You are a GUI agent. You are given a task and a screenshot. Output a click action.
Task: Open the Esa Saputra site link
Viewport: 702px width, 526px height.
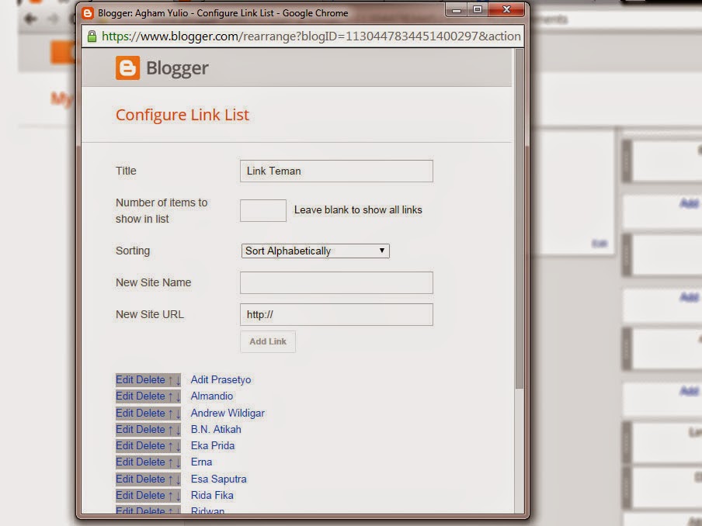point(218,479)
